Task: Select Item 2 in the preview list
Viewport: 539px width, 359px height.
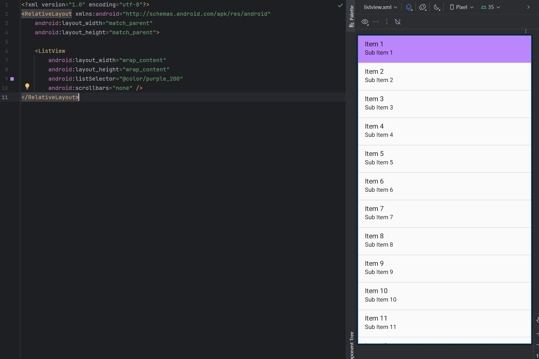Action: (444, 76)
